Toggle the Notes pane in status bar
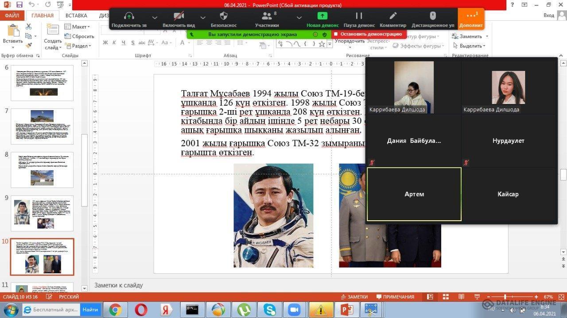Viewport: 567px width, 318px height. 353,297
